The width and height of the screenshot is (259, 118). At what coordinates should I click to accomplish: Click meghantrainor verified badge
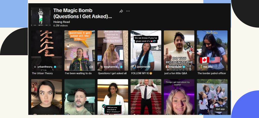[x=121, y=67]
